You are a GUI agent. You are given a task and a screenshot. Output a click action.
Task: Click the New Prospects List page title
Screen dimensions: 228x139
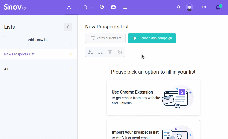(107, 27)
